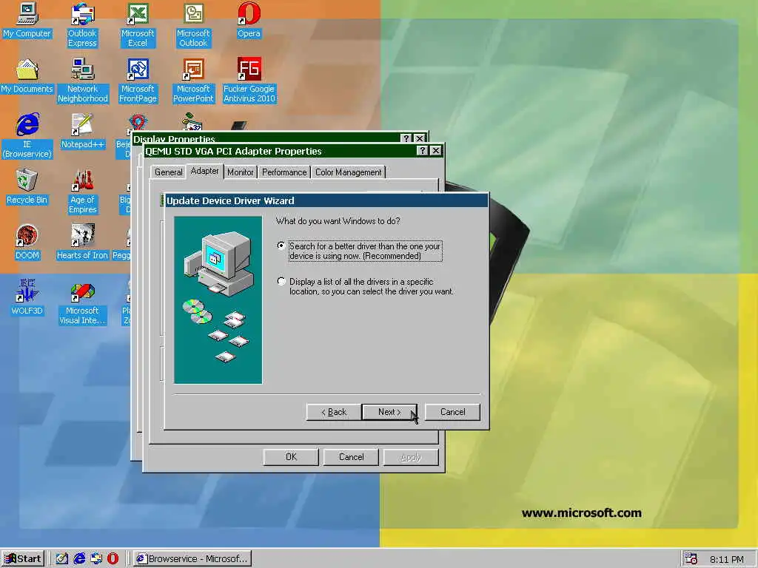Select the DOOM desktop shortcut

(x=27, y=243)
